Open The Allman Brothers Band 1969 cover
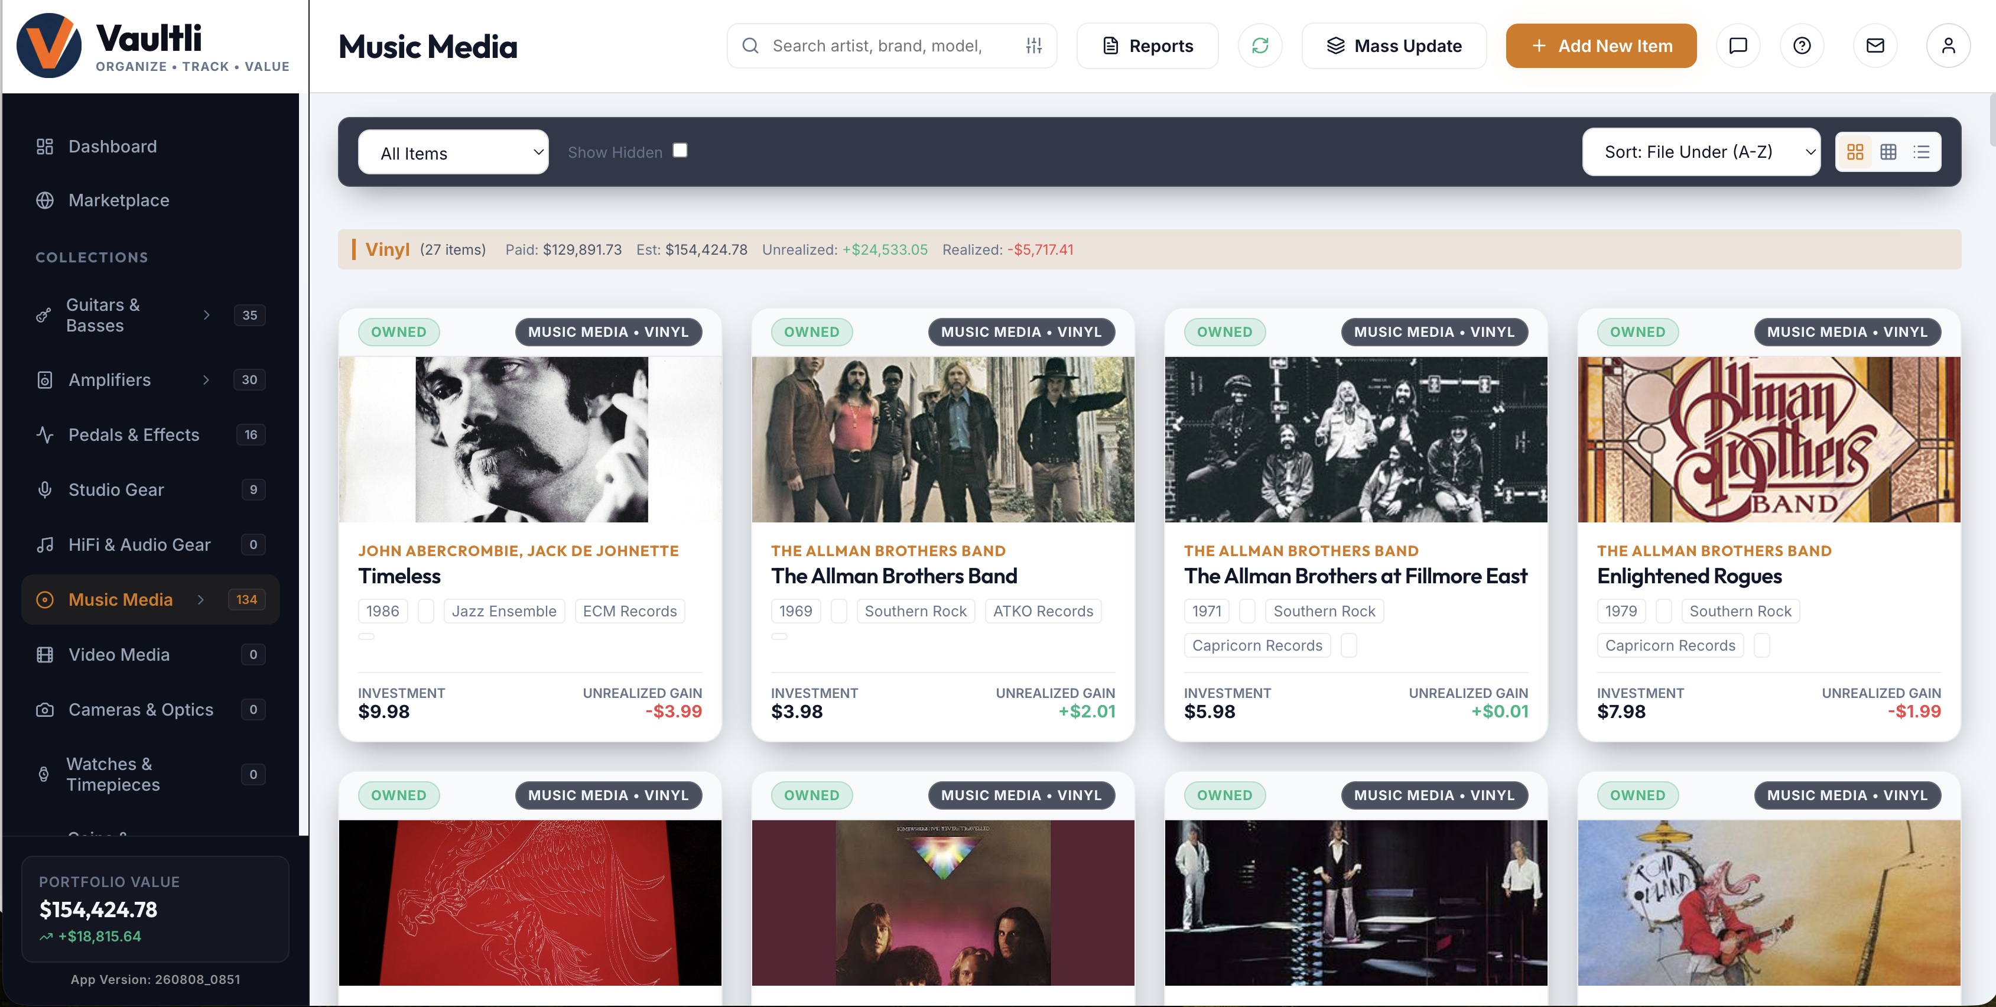Image resolution: width=1996 pixels, height=1007 pixels. click(943, 440)
